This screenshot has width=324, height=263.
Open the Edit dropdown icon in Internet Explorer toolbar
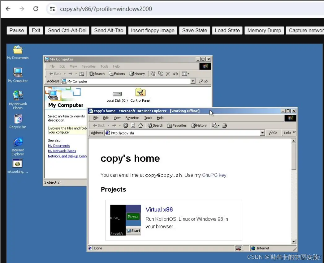tap(216, 125)
